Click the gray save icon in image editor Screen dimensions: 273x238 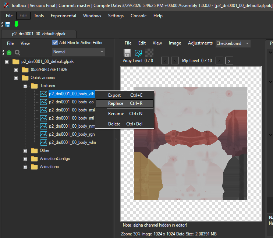(127, 53)
